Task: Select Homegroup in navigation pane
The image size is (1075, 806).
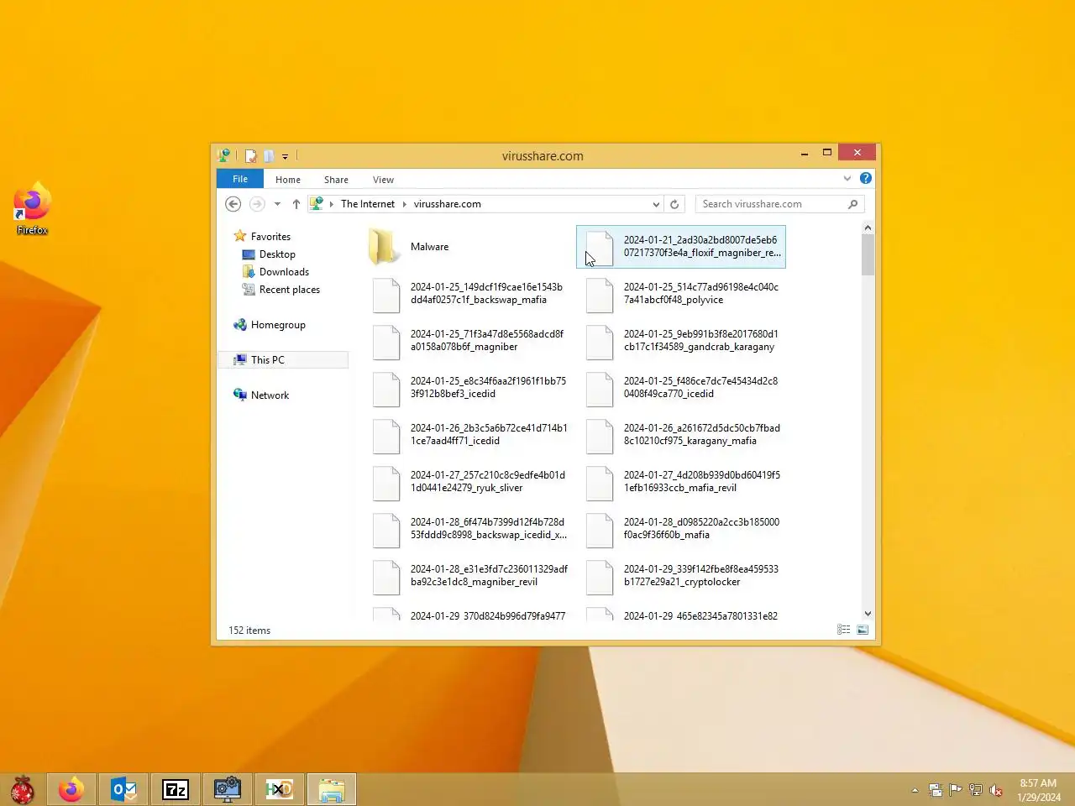Action: click(278, 325)
